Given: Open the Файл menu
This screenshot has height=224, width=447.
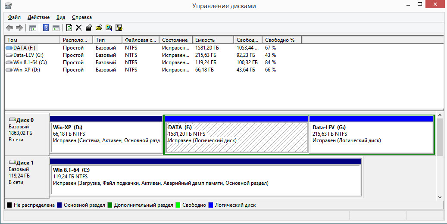Looking at the screenshot, I should click(x=14, y=17).
